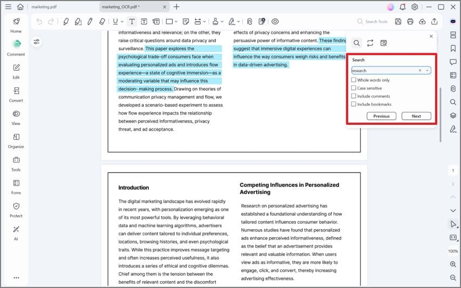Expand the measure tool dropdown arrow
461x288 pixels.
[205, 22]
